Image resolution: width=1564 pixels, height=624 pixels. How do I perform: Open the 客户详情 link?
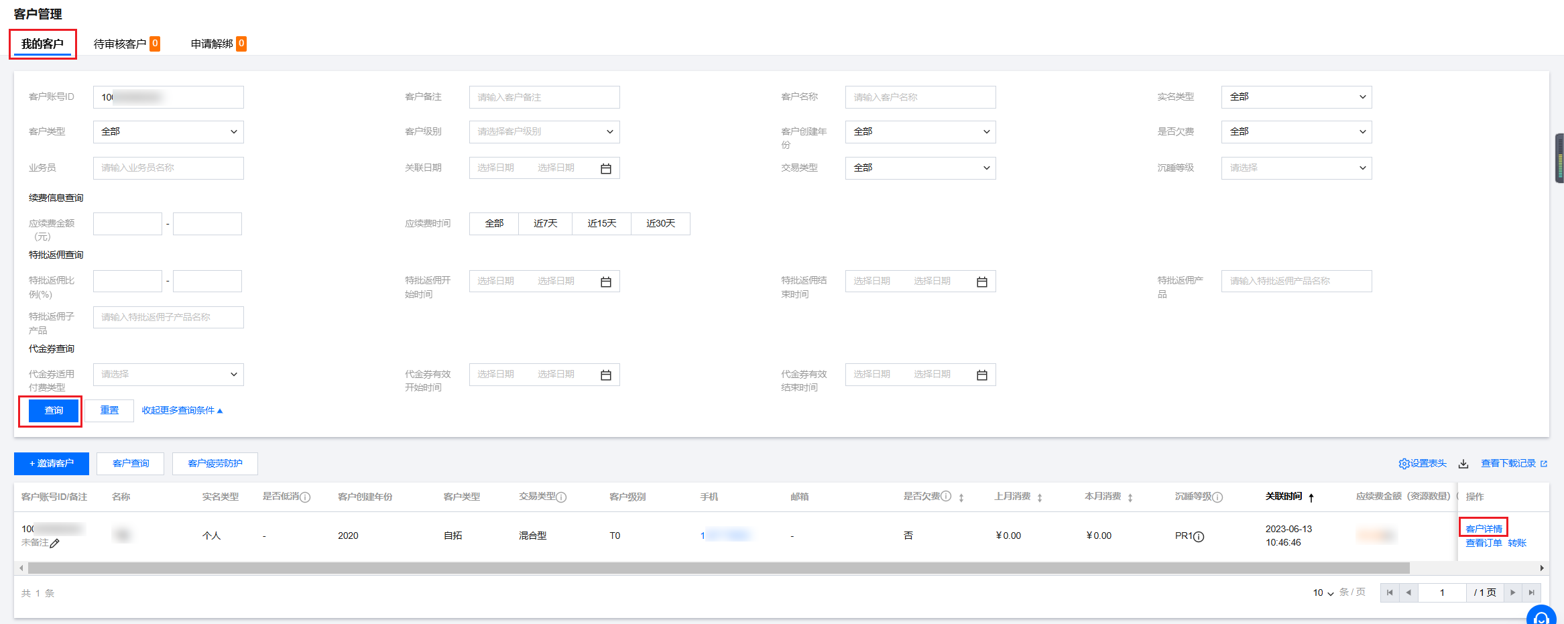(1484, 529)
